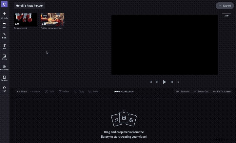Screen dimensions: 236x143
Task: Skip to start of video
Action: [151, 82]
